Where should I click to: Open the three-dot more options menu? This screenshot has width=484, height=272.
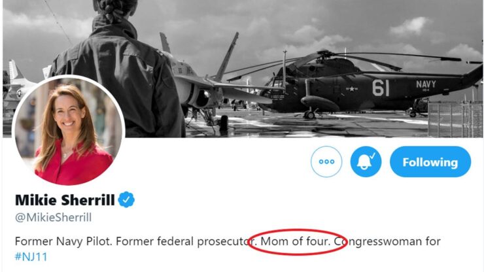[326, 162]
